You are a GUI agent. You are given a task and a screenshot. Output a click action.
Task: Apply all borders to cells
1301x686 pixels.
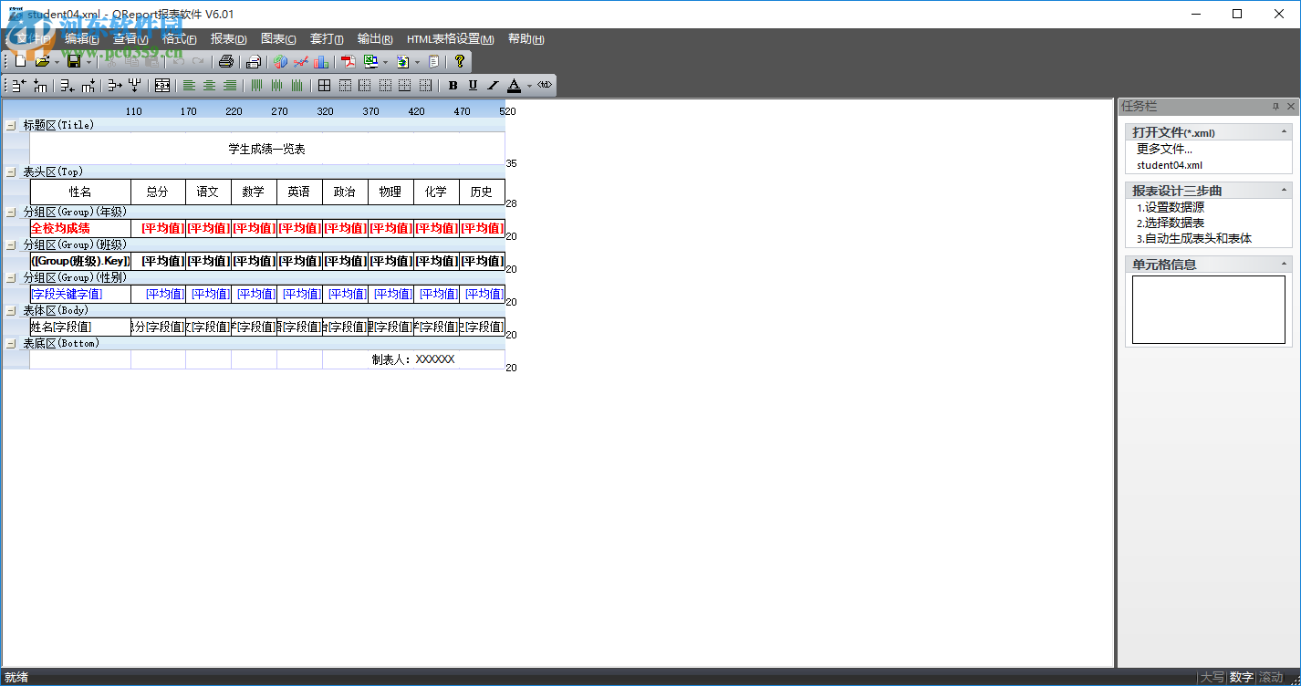[324, 86]
